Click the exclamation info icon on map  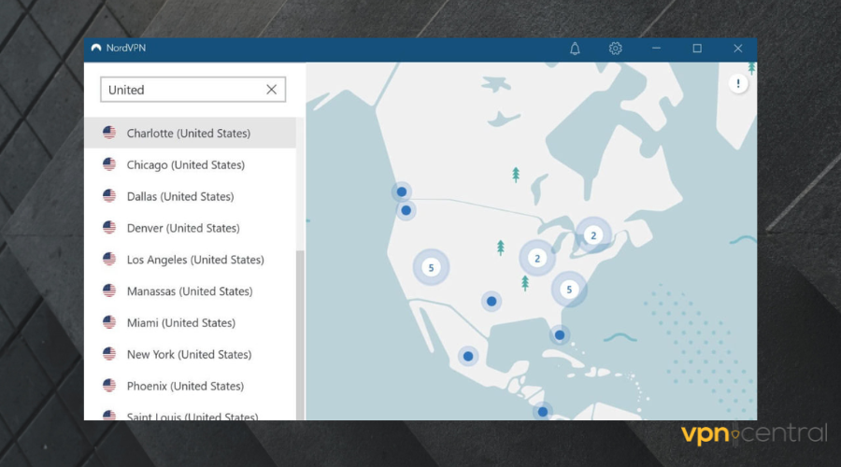point(738,84)
